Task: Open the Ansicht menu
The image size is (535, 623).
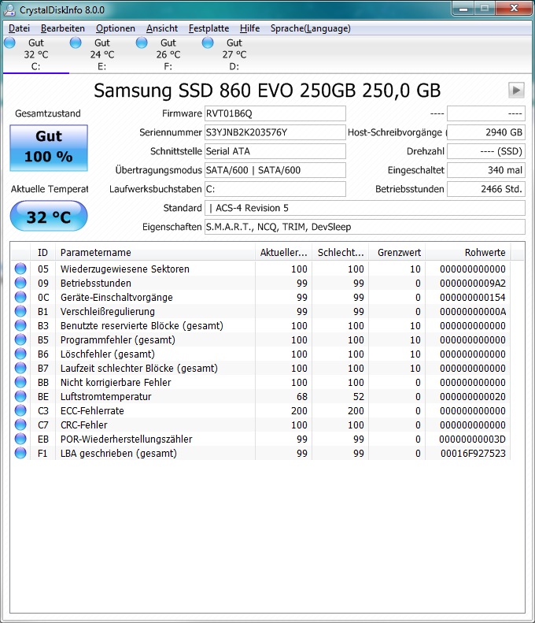Action: (162, 28)
